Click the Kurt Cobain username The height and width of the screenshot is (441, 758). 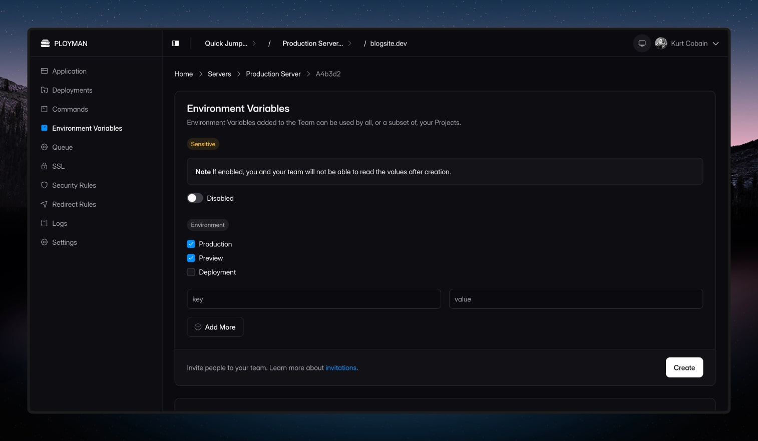pyautogui.click(x=689, y=44)
